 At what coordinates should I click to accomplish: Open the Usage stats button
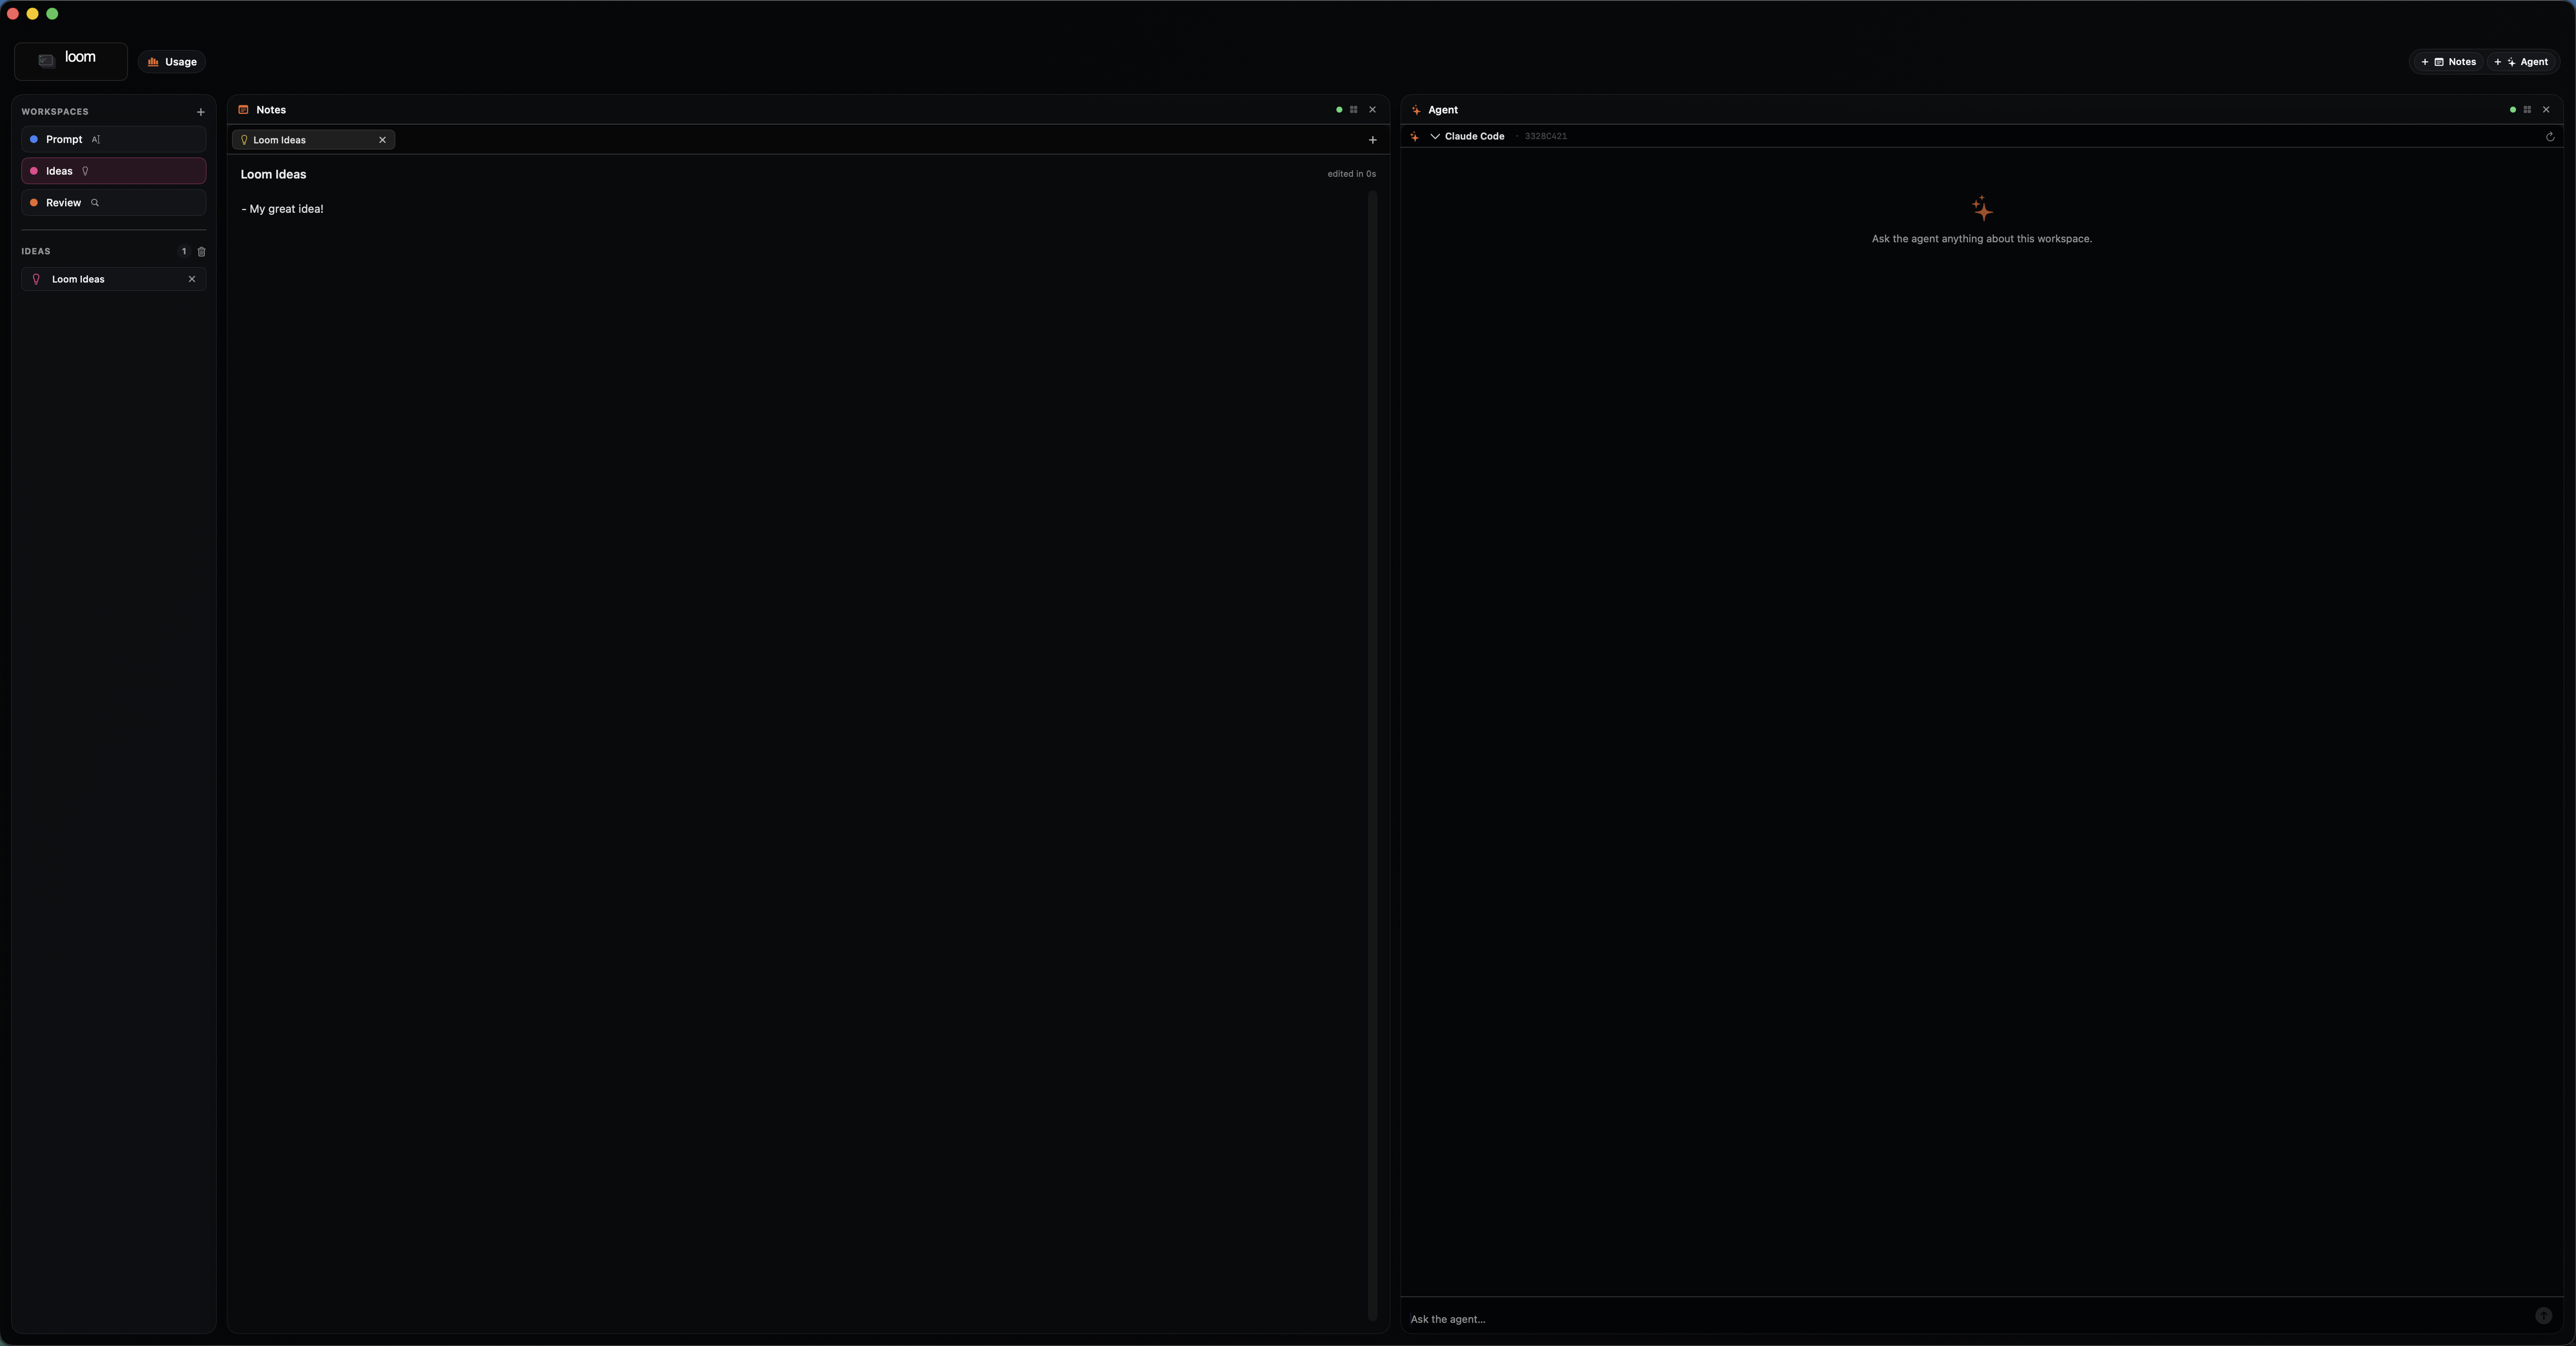point(172,62)
